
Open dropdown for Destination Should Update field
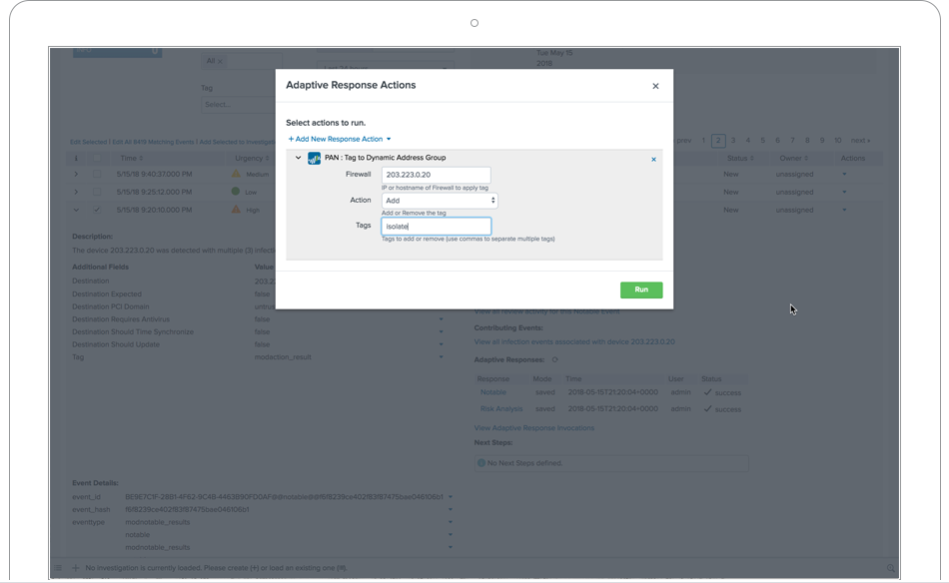[442, 344]
